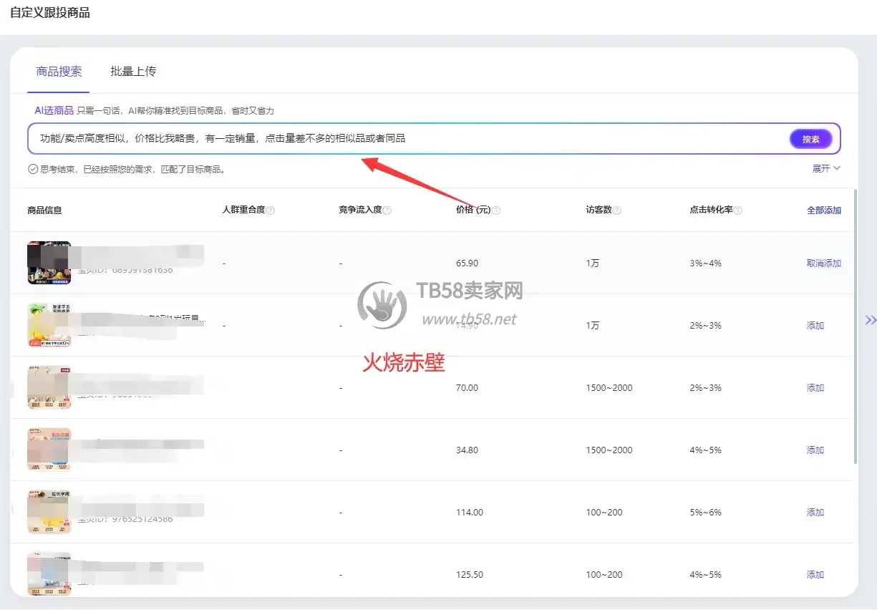
Task: Click help icon beside 价格 (元)
Action: [496, 210]
